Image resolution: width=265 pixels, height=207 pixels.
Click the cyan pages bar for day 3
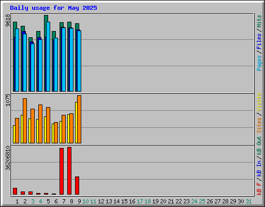[x=33, y=67]
